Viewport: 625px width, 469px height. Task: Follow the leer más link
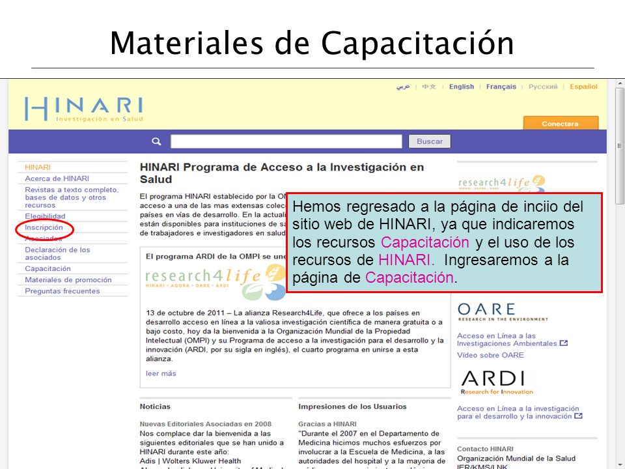161,374
